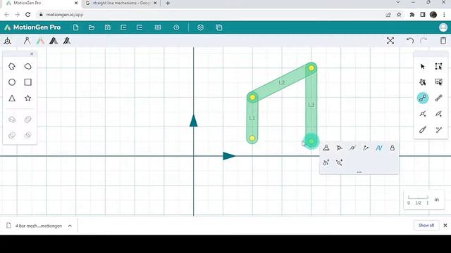Viewport: 451px width, 253px height.
Task: Delete using the trash can icon
Action: [x=443, y=41]
